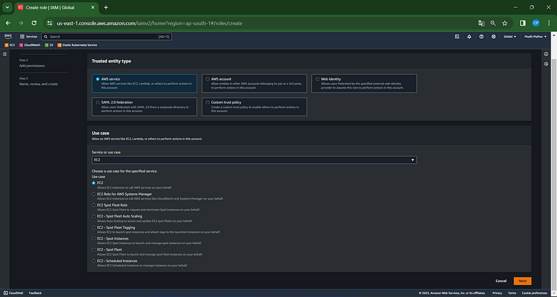Open Elastic Kubernetes Service bookmark shortcut

click(x=77, y=45)
